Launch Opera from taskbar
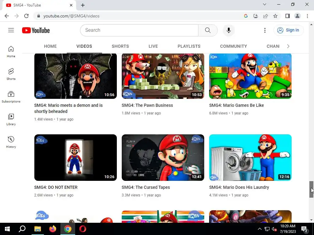The image size is (314, 235). 83,229
